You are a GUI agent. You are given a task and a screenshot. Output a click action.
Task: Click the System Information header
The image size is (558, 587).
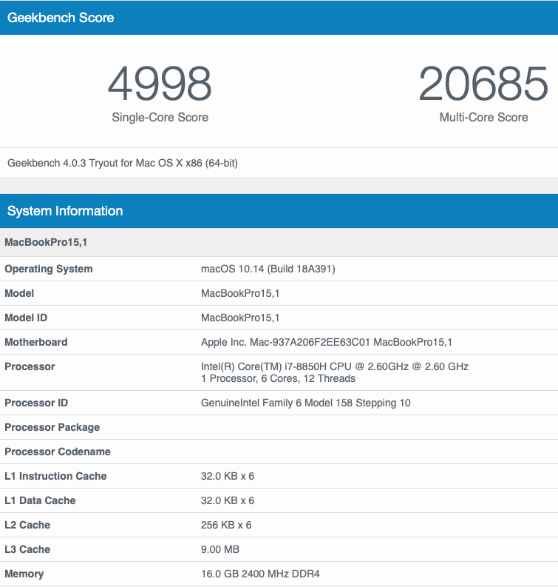[279, 211]
